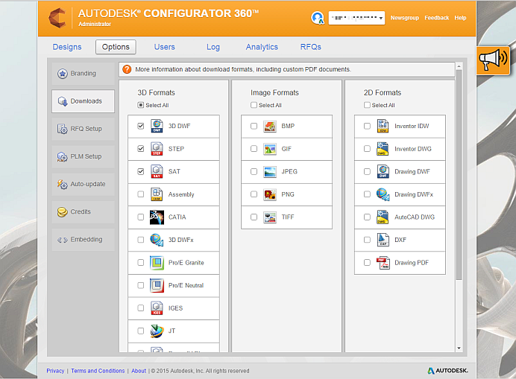
Task: Switch to the Designs tab
Action: click(x=67, y=47)
